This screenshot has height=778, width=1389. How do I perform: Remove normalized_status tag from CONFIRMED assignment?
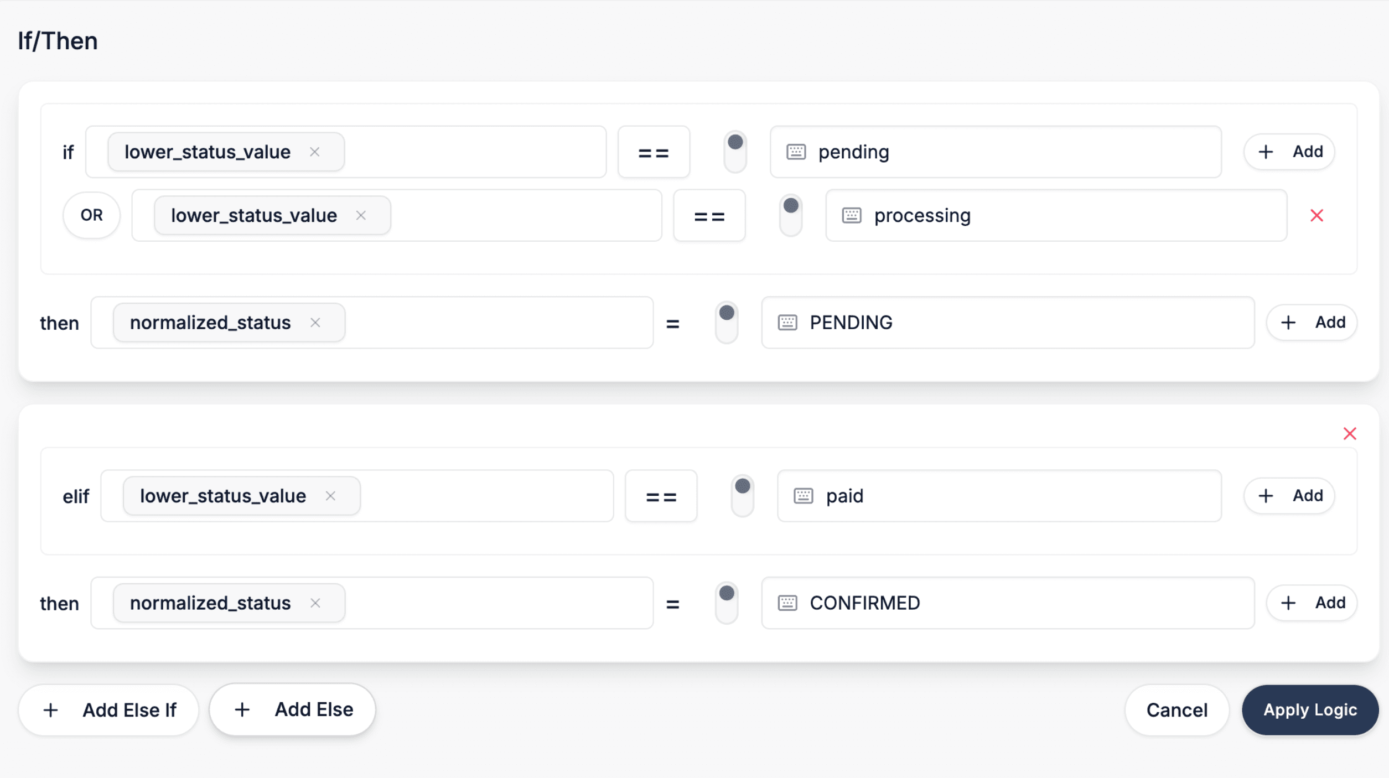pyautogui.click(x=315, y=603)
